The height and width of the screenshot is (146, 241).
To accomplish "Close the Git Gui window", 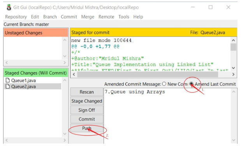I will (x=229, y=7).
